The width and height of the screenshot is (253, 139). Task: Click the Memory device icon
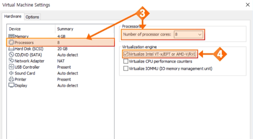click(x=11, y=36)
